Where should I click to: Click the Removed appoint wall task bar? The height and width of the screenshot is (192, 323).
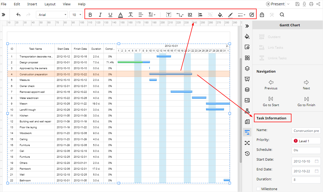coord(181,91)
